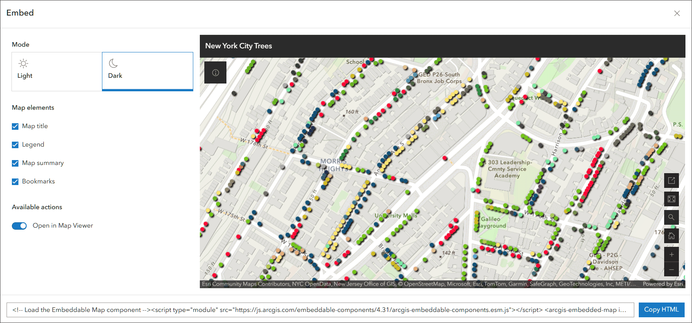The height and width of the screenshot is (323, 692).
Task: Click the GED P26-South Bronx Job Corps label
Action: [439, 78]
